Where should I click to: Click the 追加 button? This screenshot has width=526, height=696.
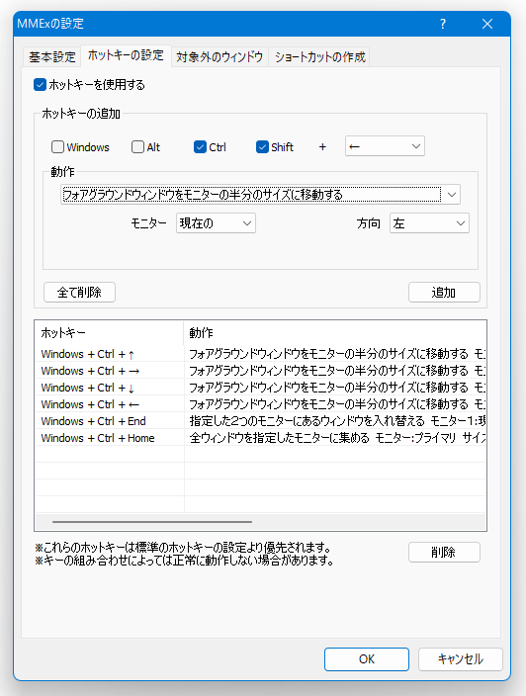[444, 292]
